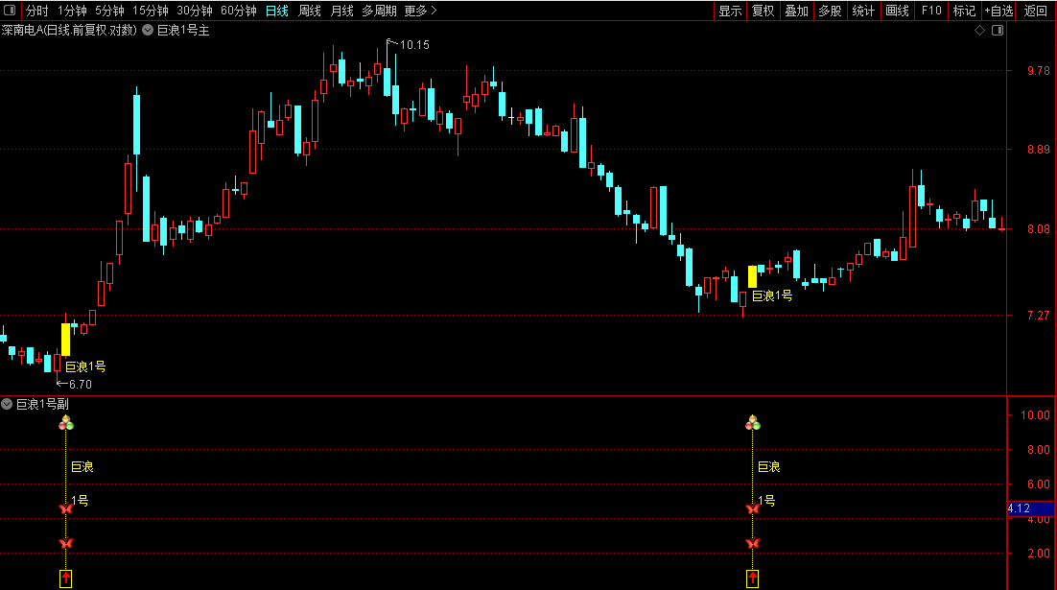Screen dimensions: 1057x590
Task: Open the 统计 statistics button
Action: tap(863, 11)
